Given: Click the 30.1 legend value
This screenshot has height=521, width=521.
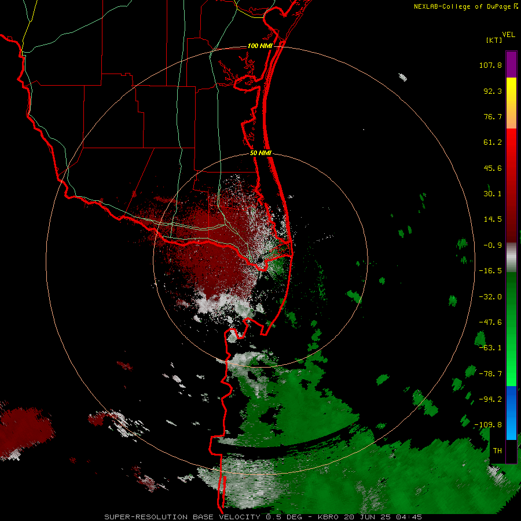Looking at the screenshot, I should (x=493, y=194).
